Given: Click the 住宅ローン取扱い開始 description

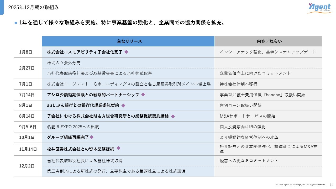Looking at the screenshot, I should pos(240,106).
